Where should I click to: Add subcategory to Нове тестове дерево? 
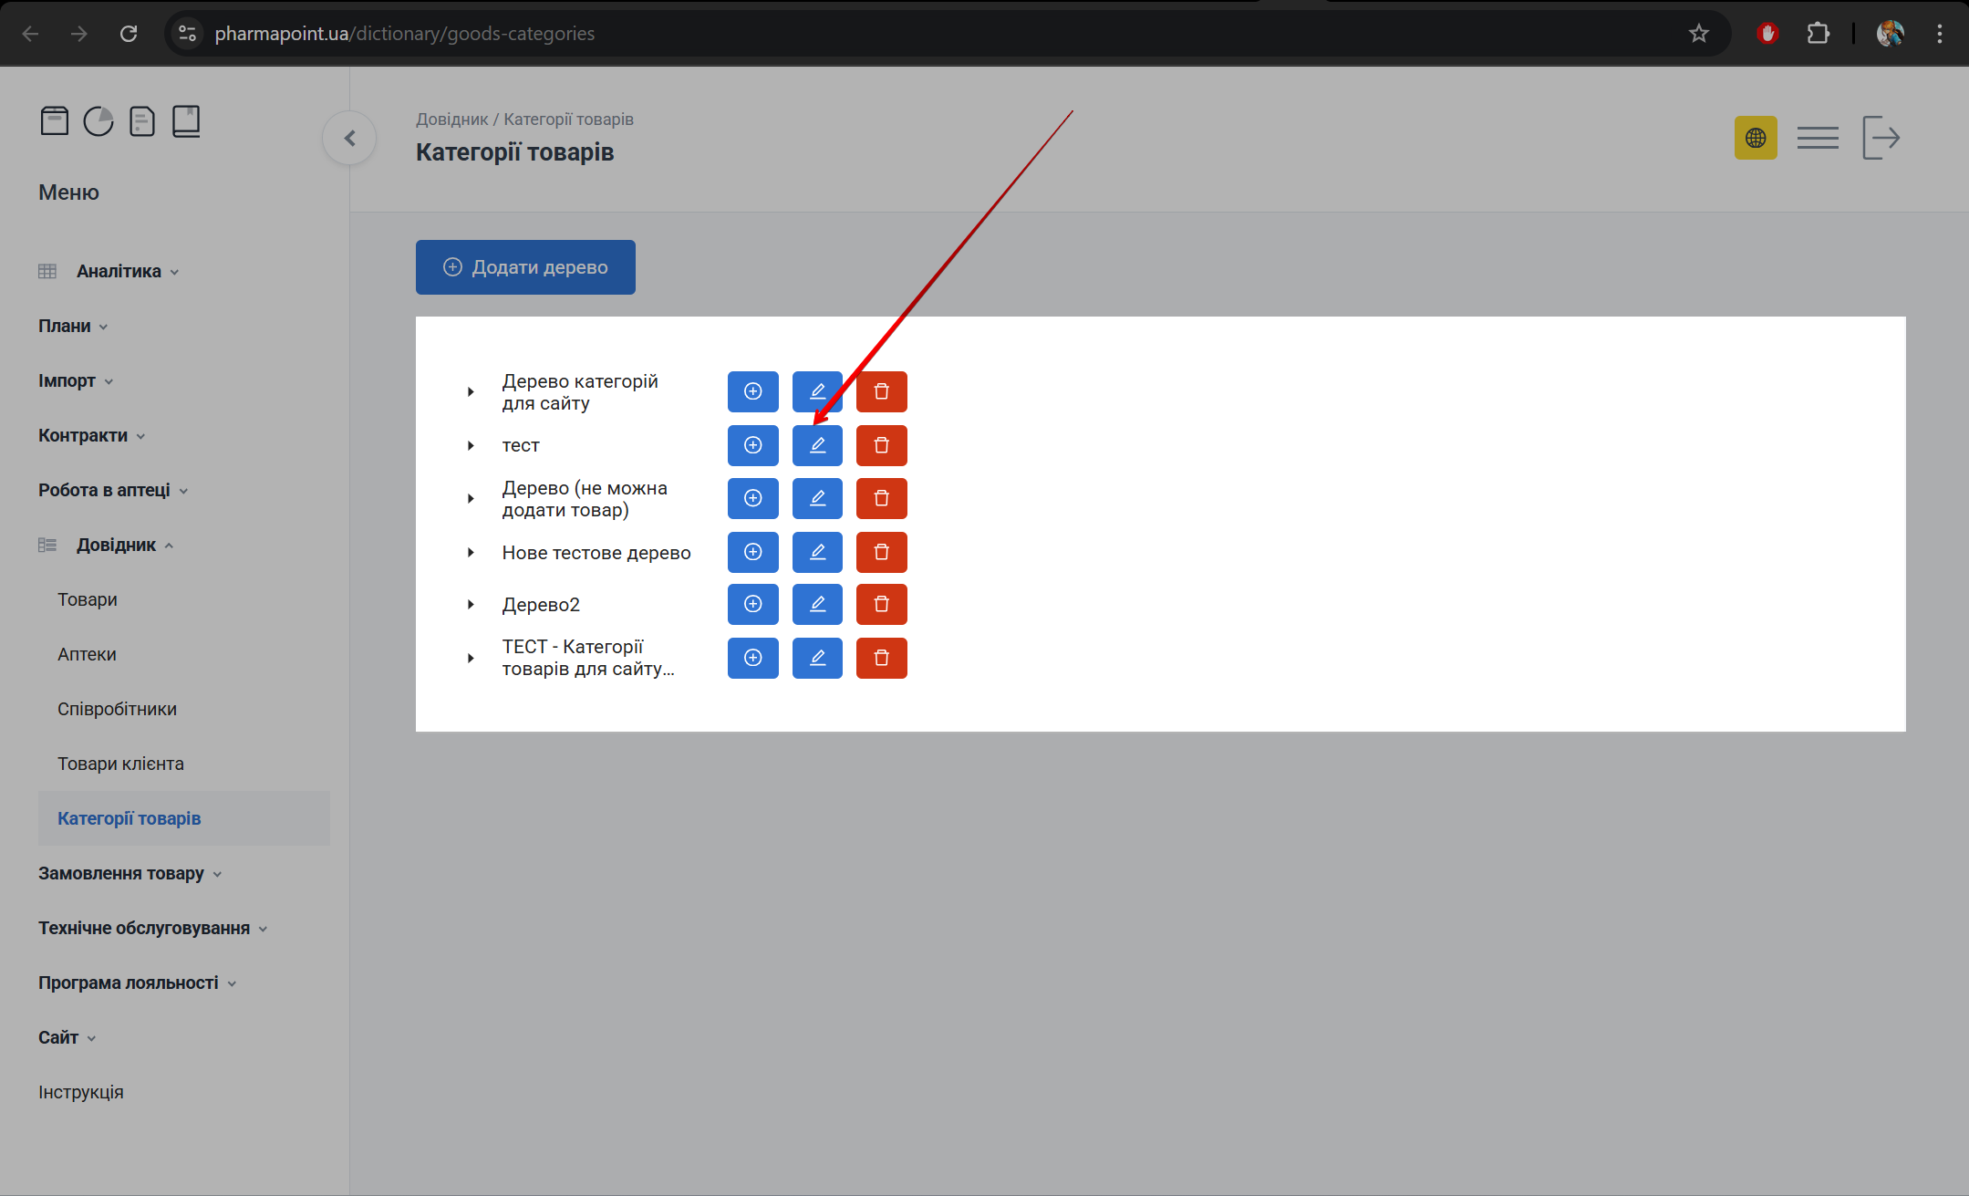[x=752, y=552]
